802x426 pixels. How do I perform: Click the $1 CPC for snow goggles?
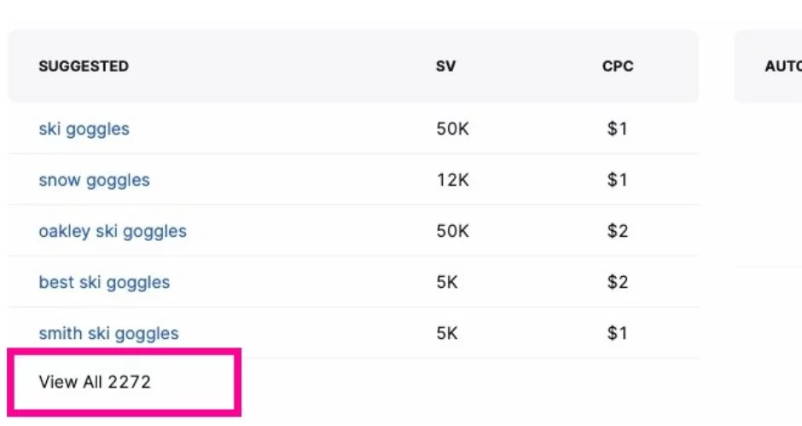(617, 181)
